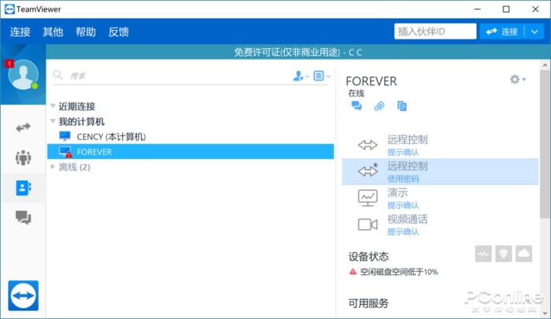Click the paperclip file transfer icon
This screenshot has width=551, height=319.
click(x=379, y=106)
